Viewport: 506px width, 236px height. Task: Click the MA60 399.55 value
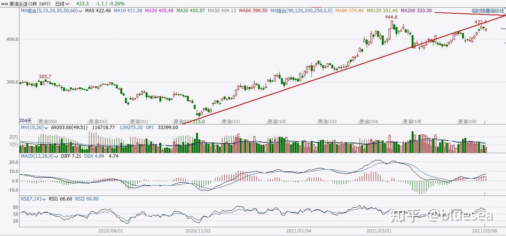pyautogui.click(x=253, y=11)
